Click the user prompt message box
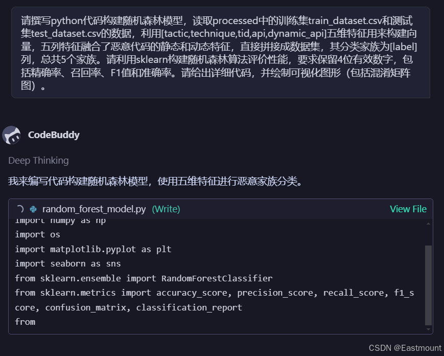 pyautogui.click(x=221, y=53)
